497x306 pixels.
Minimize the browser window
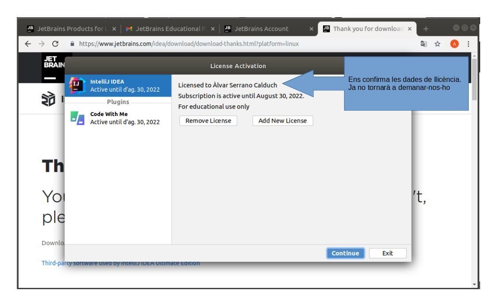(x=456, y=28)
